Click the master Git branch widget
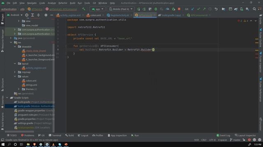This screenshot has width=263, height=147. pos(235,140)
